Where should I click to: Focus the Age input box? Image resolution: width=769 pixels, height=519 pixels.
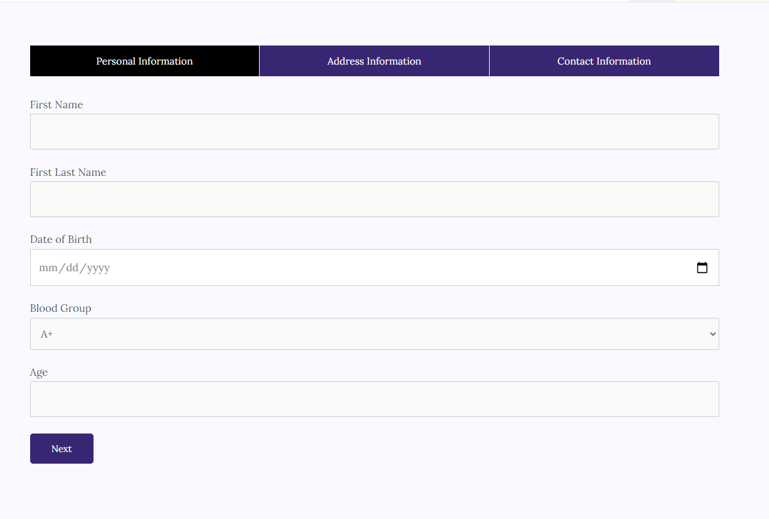coord(374,399)
